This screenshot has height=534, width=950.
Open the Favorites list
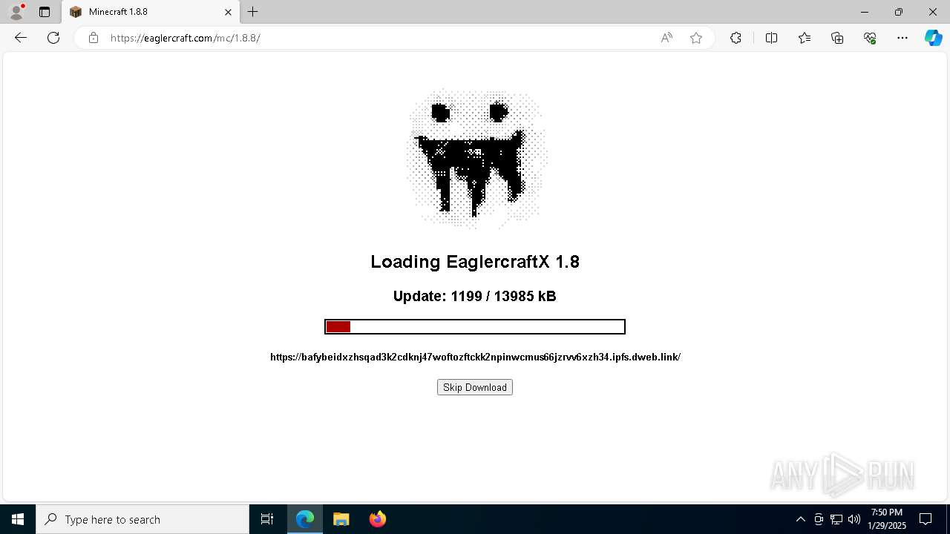805,38
